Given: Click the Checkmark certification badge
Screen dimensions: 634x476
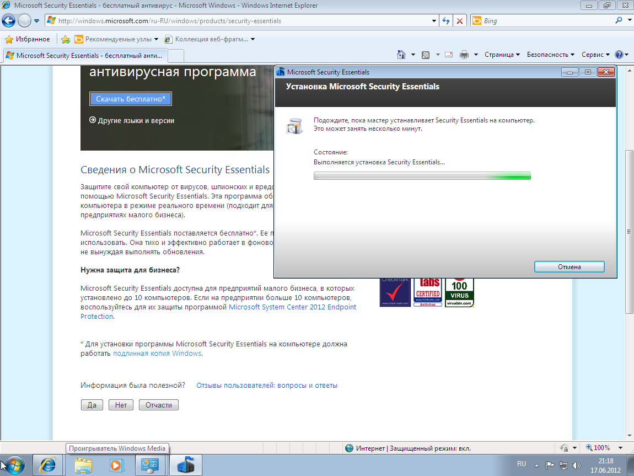Looking at the screenshot, I should 395,292.
